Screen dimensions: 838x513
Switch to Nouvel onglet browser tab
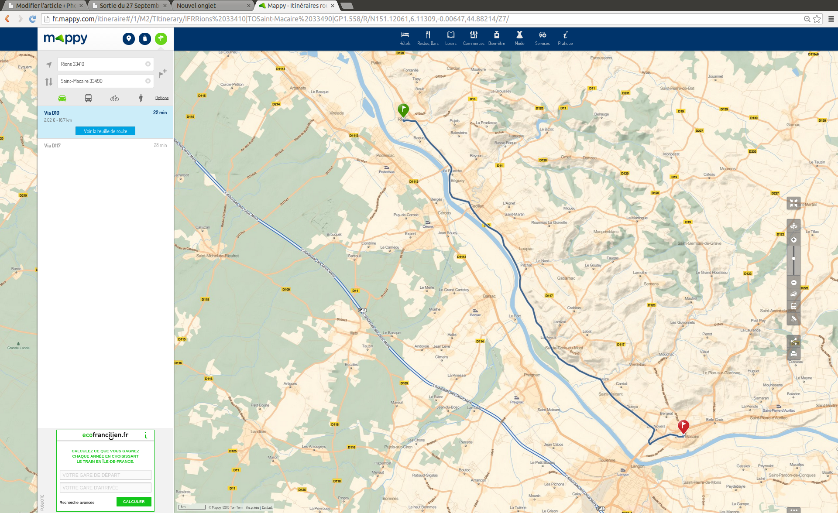tap(196, 6)
